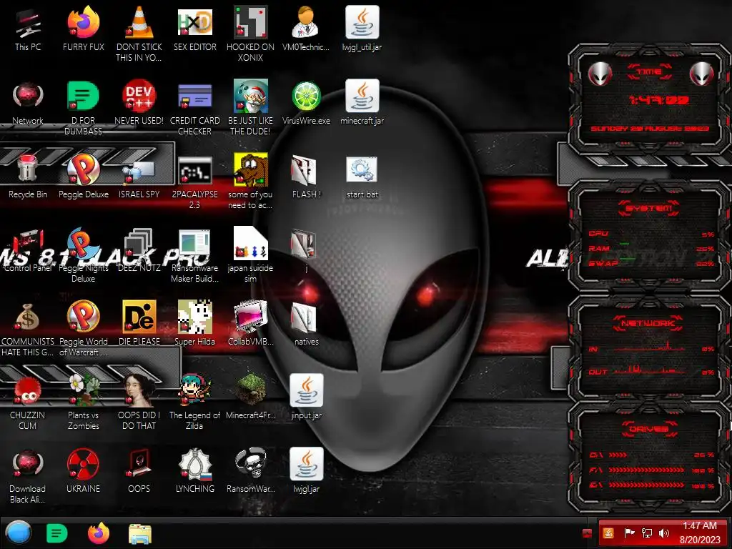Open the Start menu orb
Viewport: 732px width, 549px height.
(19, 533)
